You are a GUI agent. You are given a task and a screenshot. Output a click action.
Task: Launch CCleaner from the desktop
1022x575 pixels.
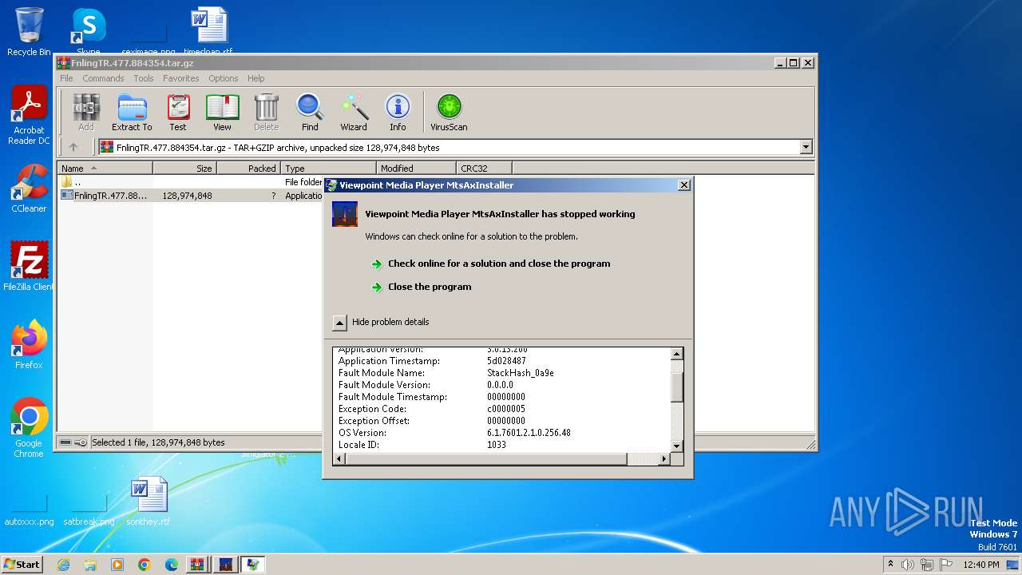tap(29, 188)
